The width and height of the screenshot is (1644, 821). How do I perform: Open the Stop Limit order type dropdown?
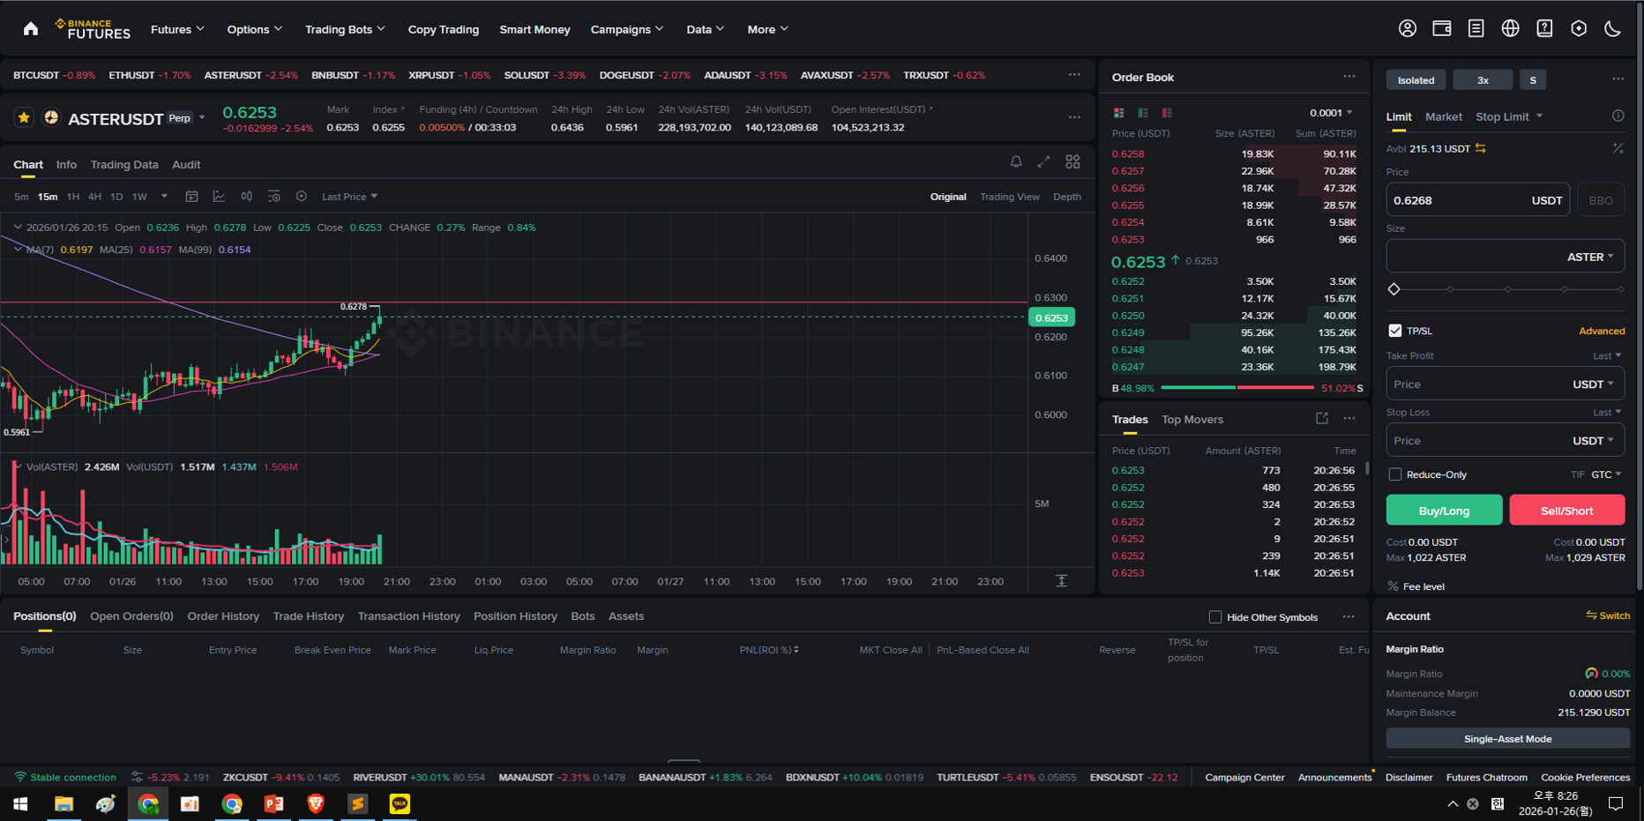(1509, 116)
